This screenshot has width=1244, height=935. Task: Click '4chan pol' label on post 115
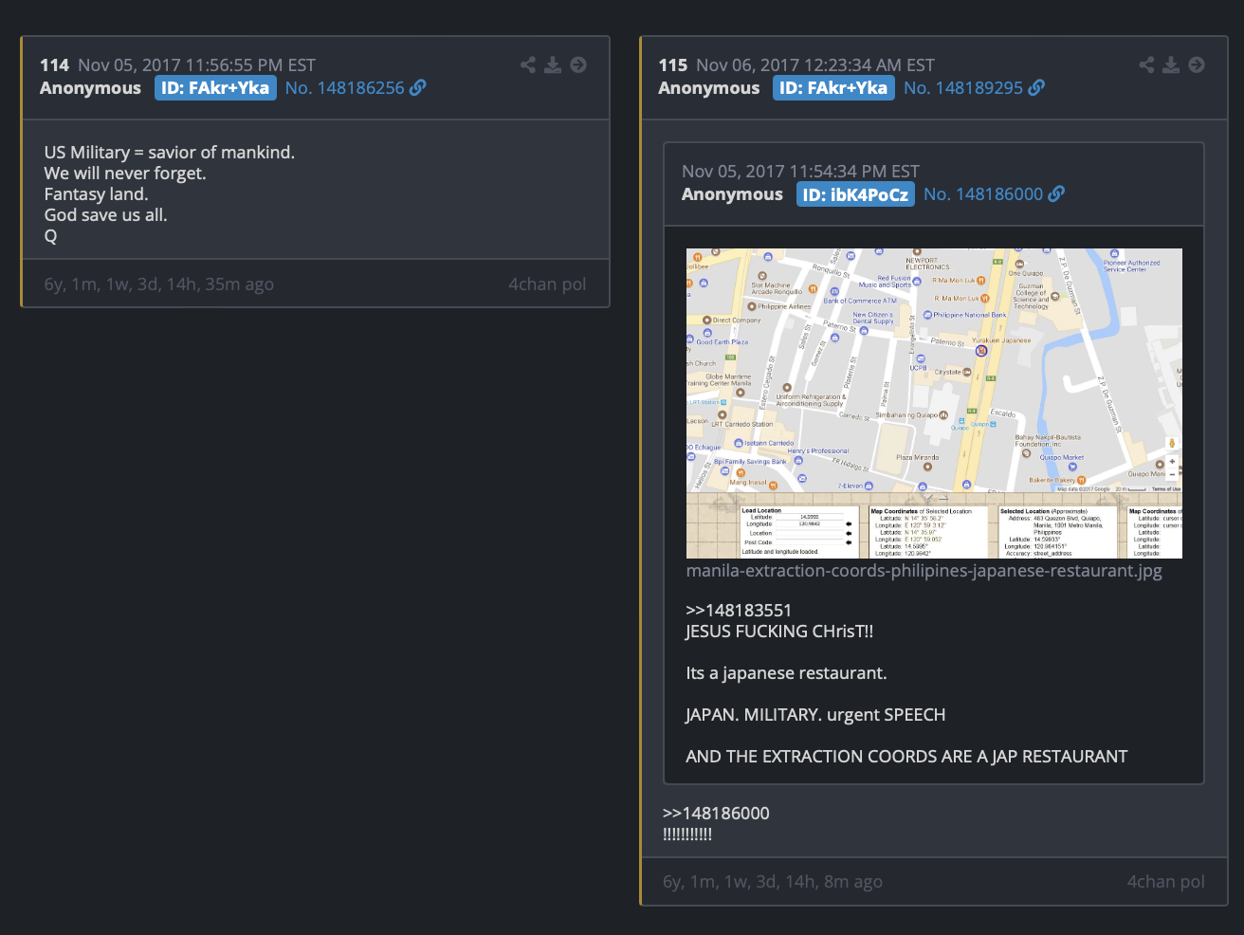(1166, 882)
